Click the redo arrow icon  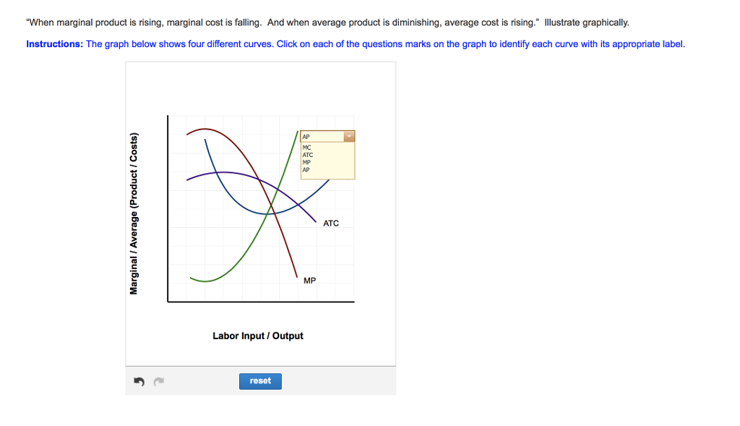[159, 380]
